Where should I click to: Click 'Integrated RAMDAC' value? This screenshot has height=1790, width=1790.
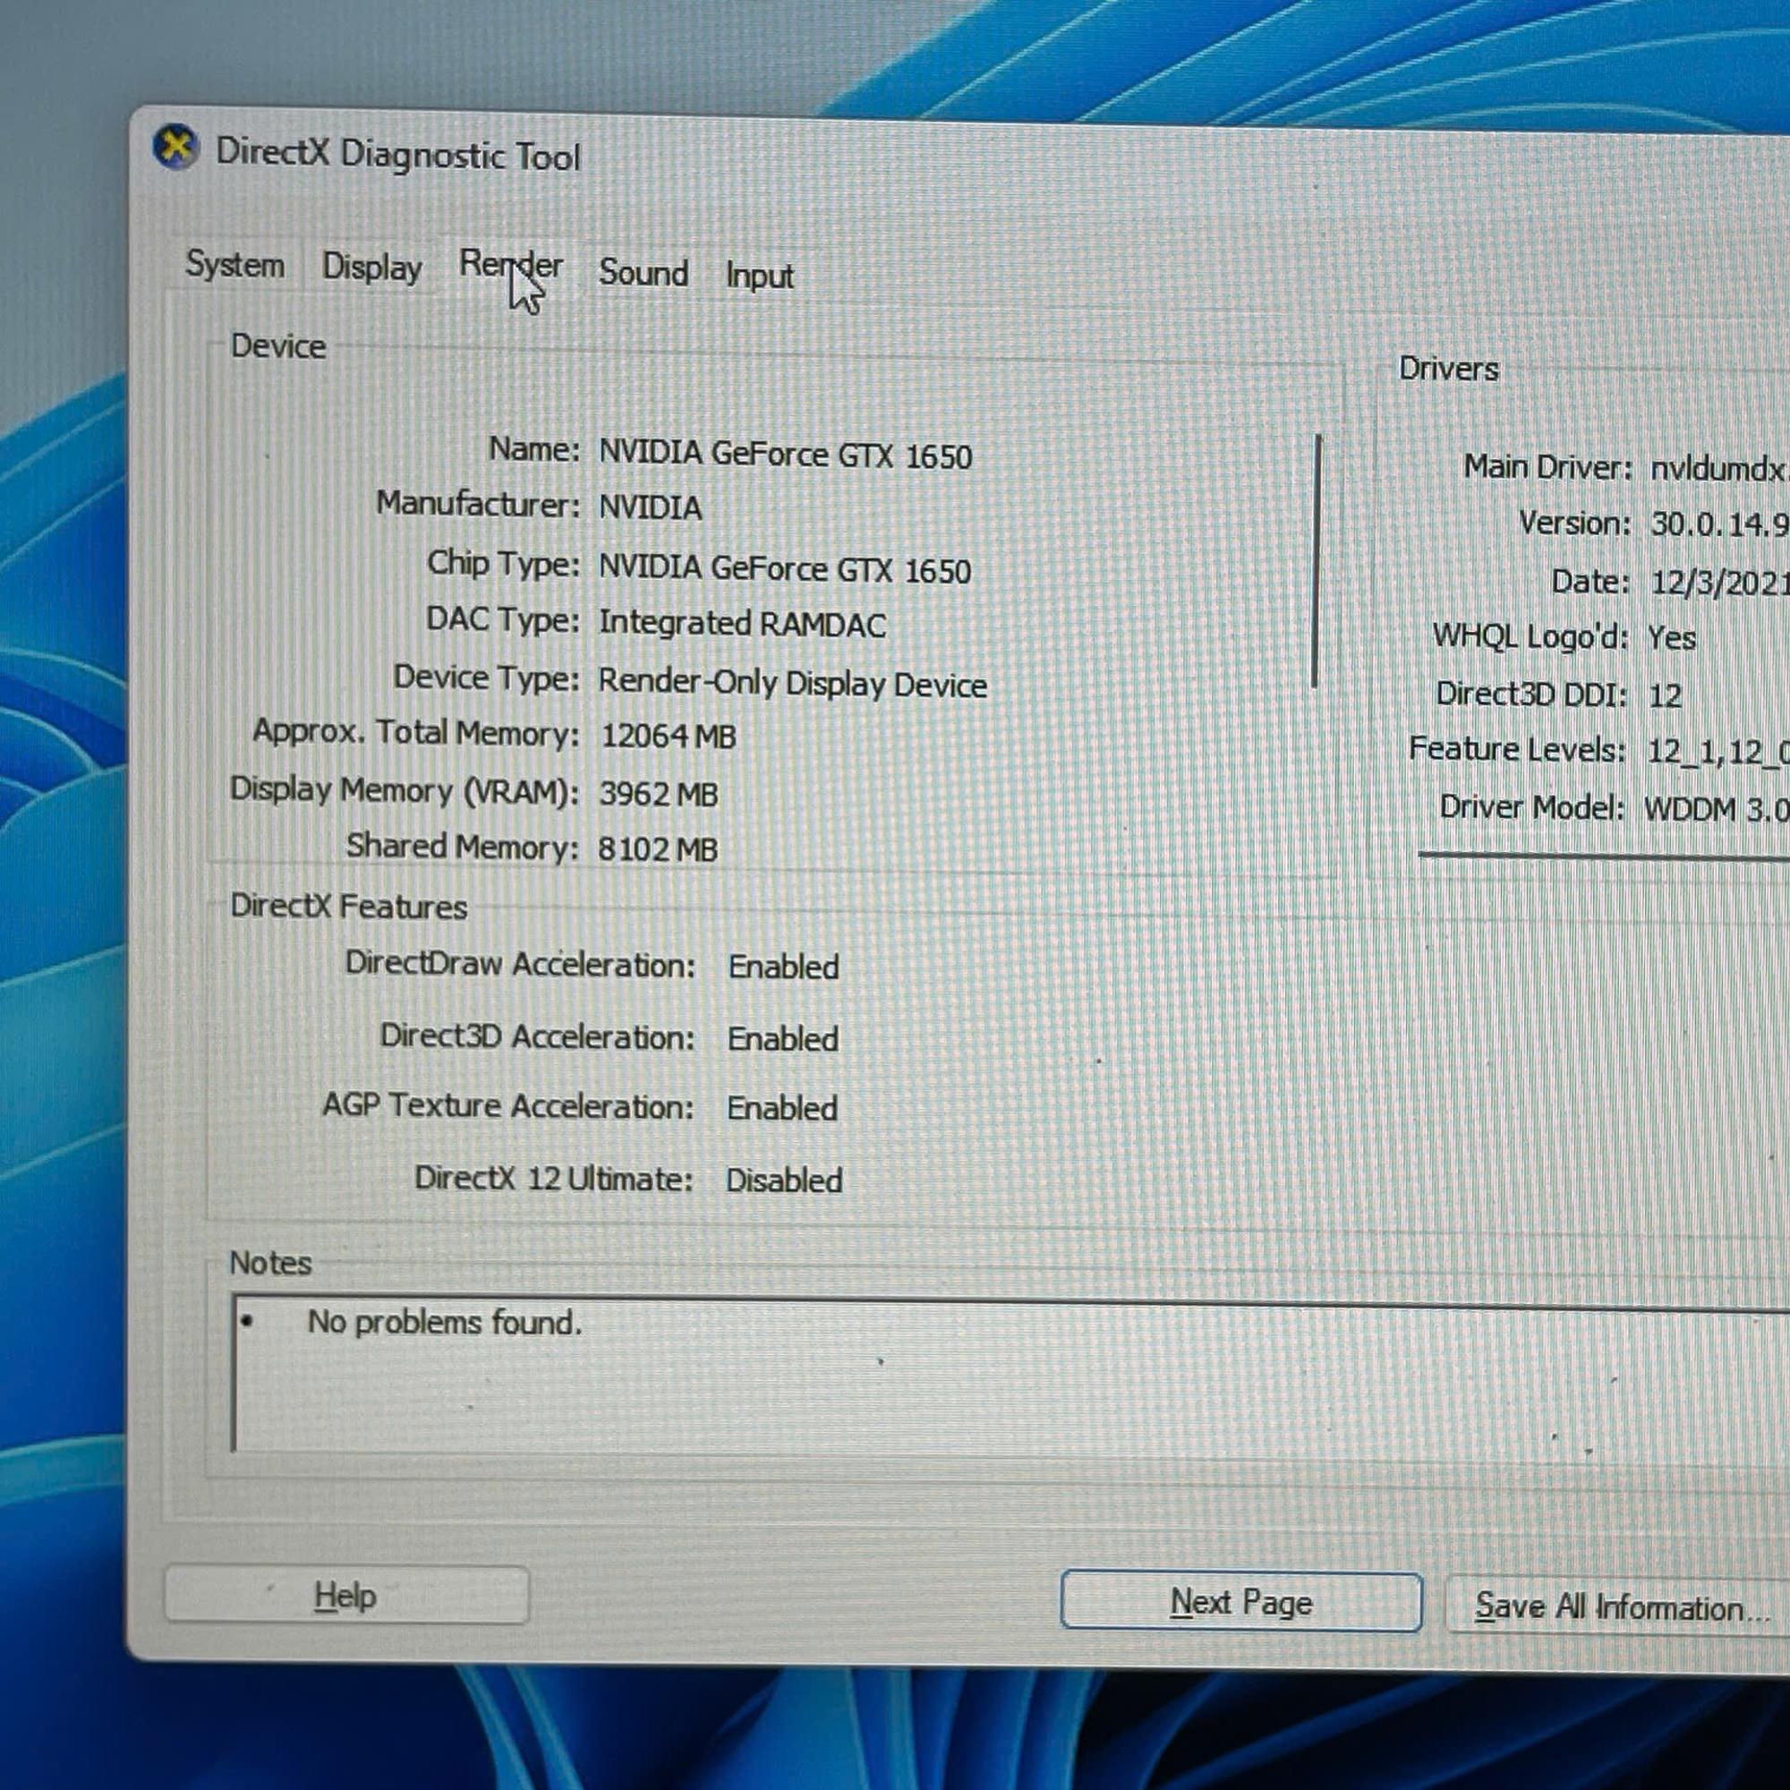click(x=742, y=624)
